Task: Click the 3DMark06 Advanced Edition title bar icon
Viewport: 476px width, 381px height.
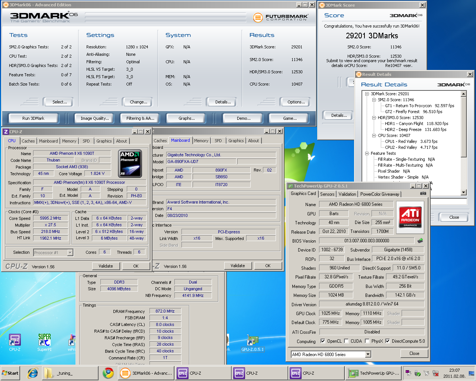Action: (x=6, y=5)
